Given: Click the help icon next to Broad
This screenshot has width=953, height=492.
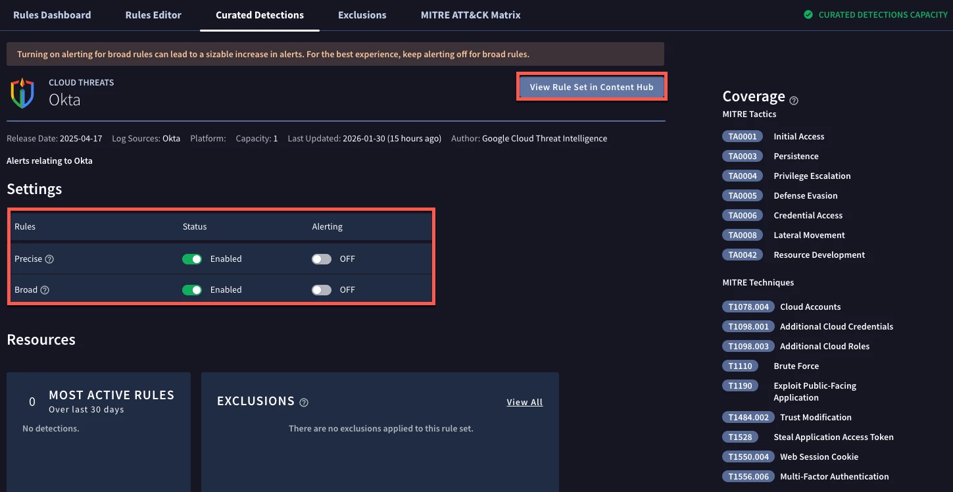Looking at the screenshot, I should tap(45, 290).
